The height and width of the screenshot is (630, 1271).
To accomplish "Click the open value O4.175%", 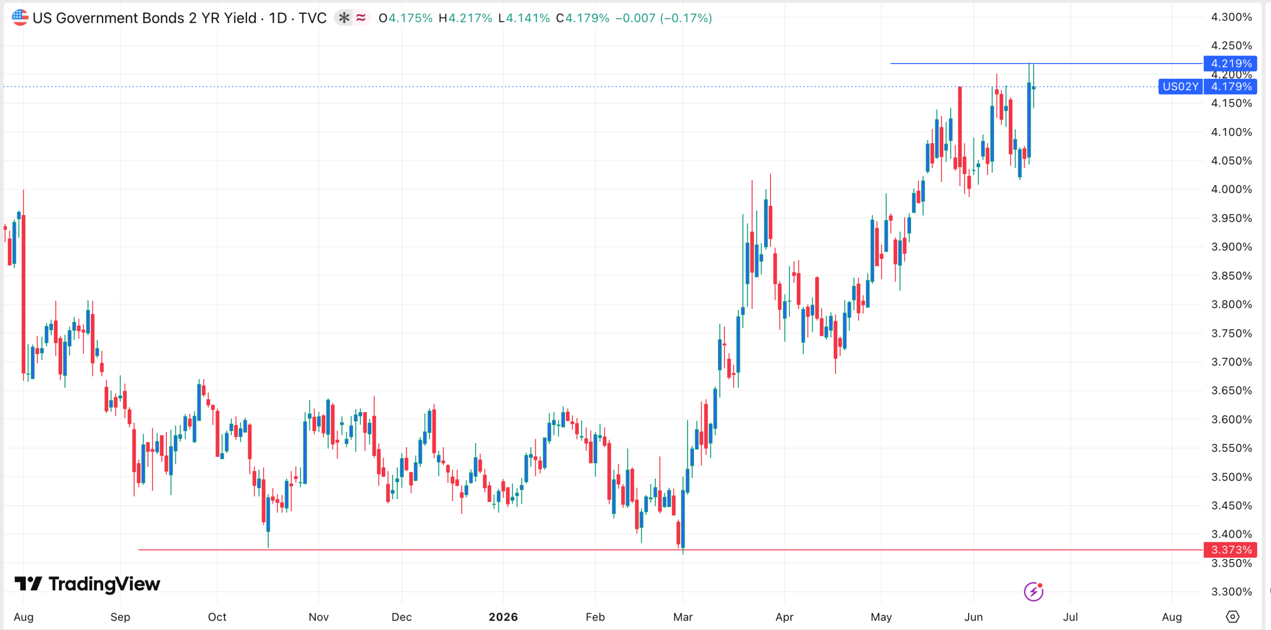I will tap(406, 18).
